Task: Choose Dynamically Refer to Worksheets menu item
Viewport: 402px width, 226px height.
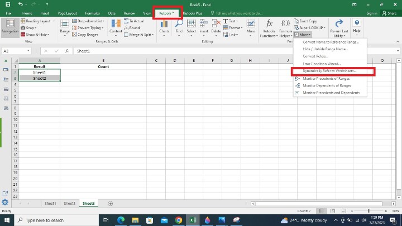Action: point(330,71)
